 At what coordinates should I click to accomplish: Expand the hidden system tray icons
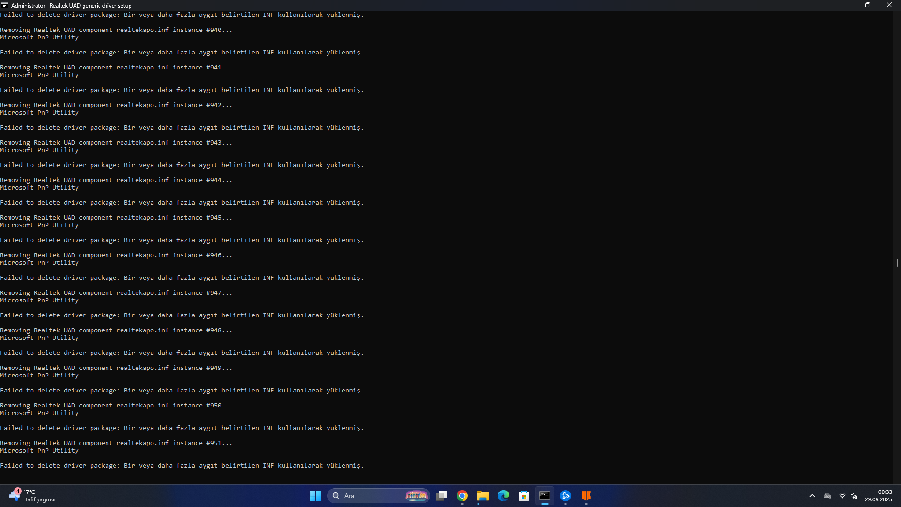[812, 496]
